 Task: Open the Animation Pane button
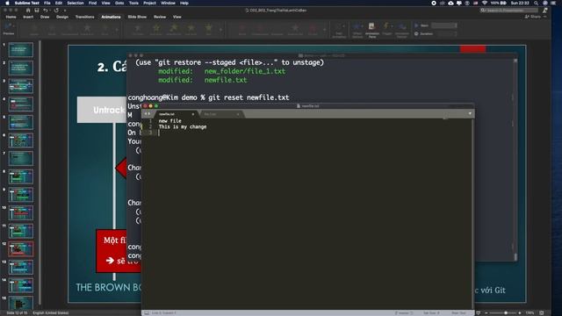(372, 29)
